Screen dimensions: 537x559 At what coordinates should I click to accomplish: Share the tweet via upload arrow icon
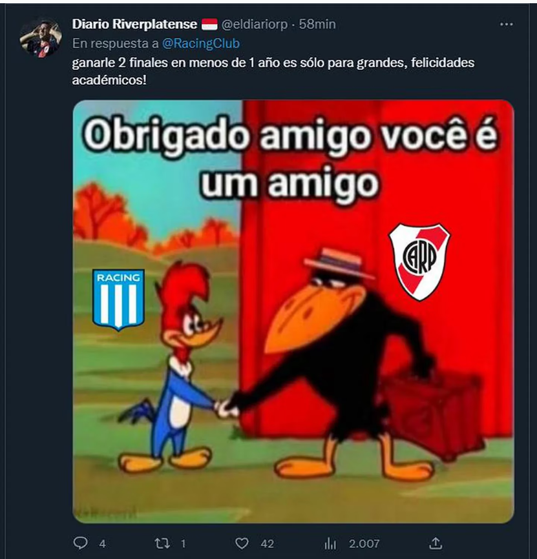point(436,543)
